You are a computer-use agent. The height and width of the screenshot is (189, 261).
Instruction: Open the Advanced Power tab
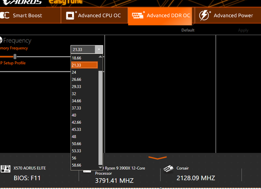point(228,15)
